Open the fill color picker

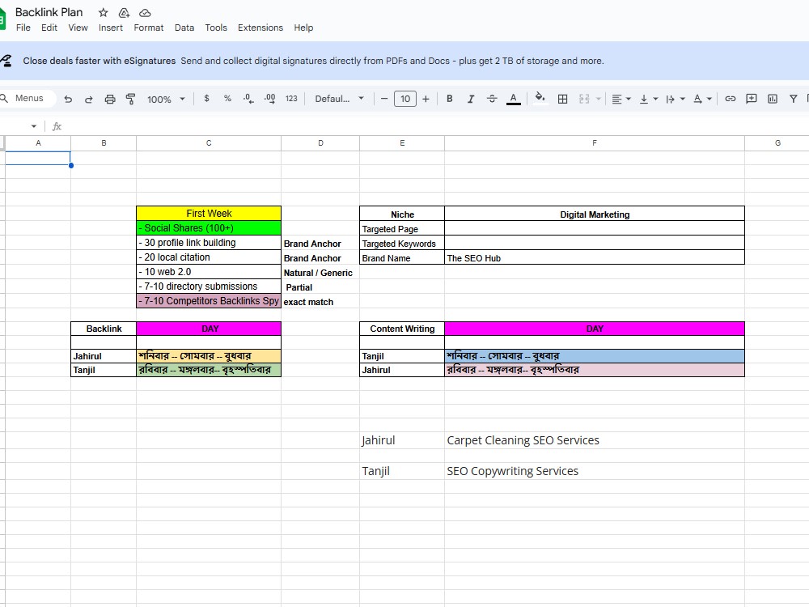[540, 99]
